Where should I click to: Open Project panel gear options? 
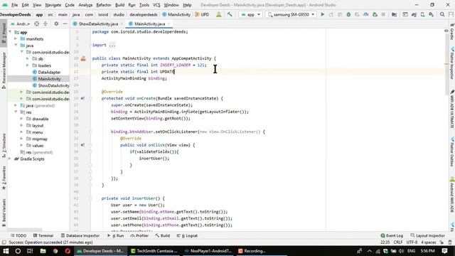tap(56, 23)
